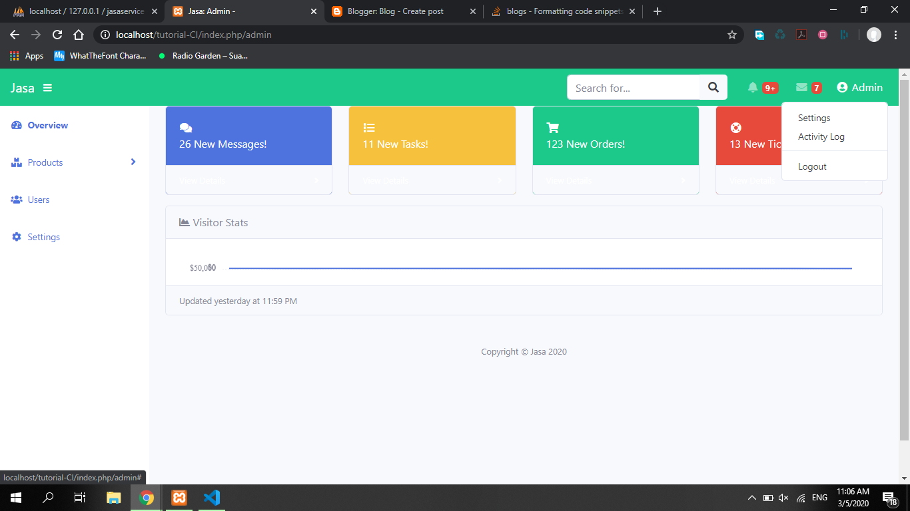Click the 9+ alerts badge
Viewport: 910px width, 511px height.
point(770,88)
